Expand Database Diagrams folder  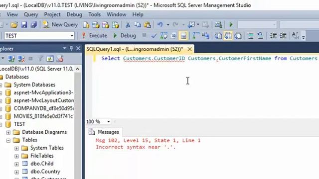(x=8, y=133)
